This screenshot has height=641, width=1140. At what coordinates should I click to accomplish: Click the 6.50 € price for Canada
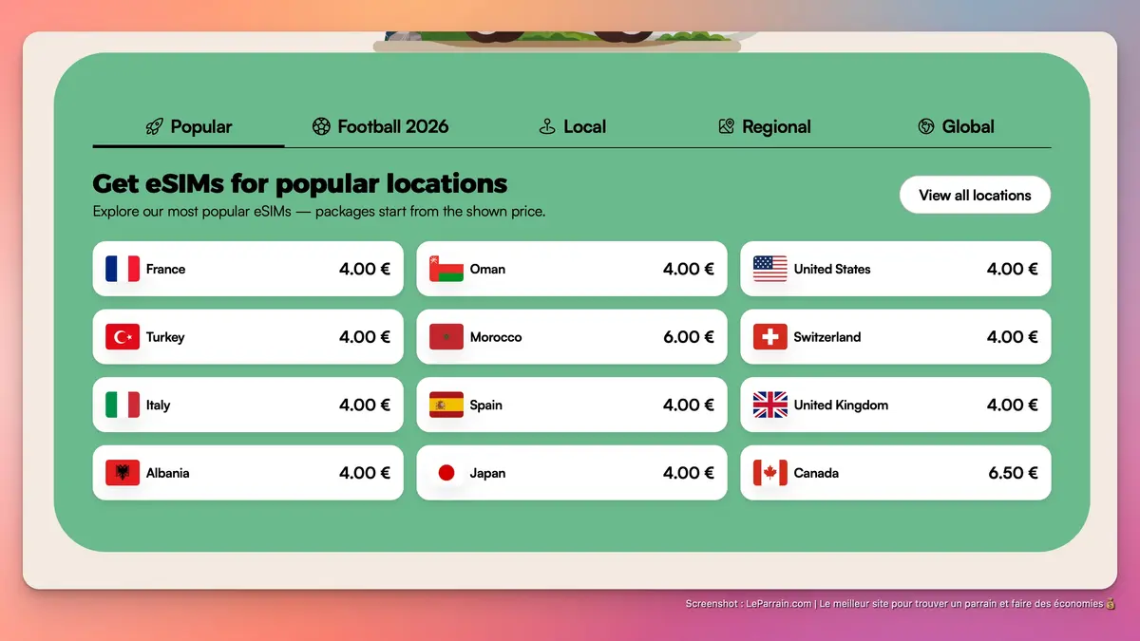pos(1013,473)
